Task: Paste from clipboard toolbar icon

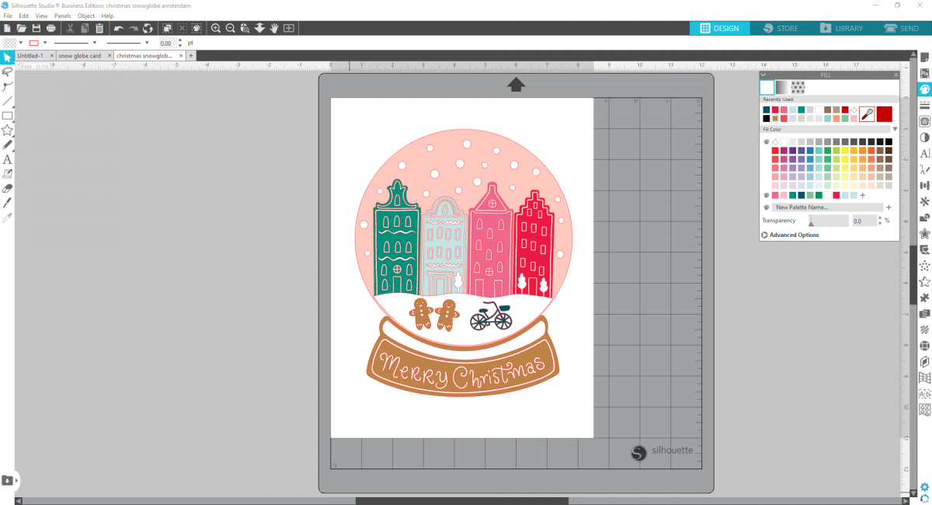Action: pos(99,28)
